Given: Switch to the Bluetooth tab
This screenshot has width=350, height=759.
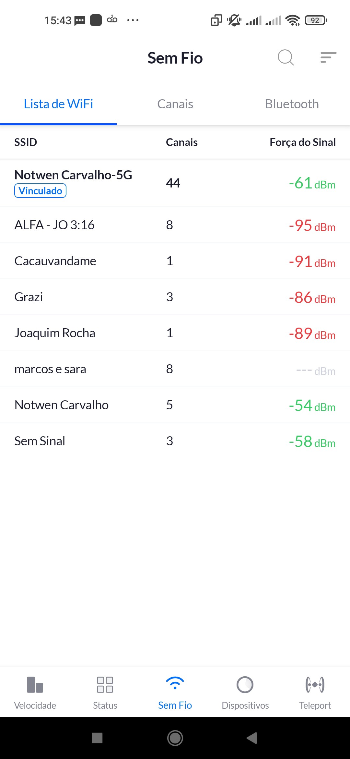Looking at the screenshot, I should click(292, 104).
